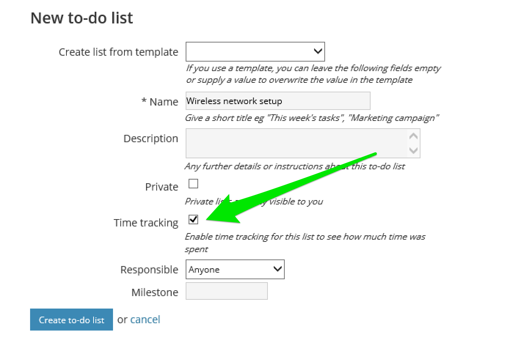510x343 pixels.
Task: Click the template dropdown chevron icon
Action: click(x=317, y=52)
